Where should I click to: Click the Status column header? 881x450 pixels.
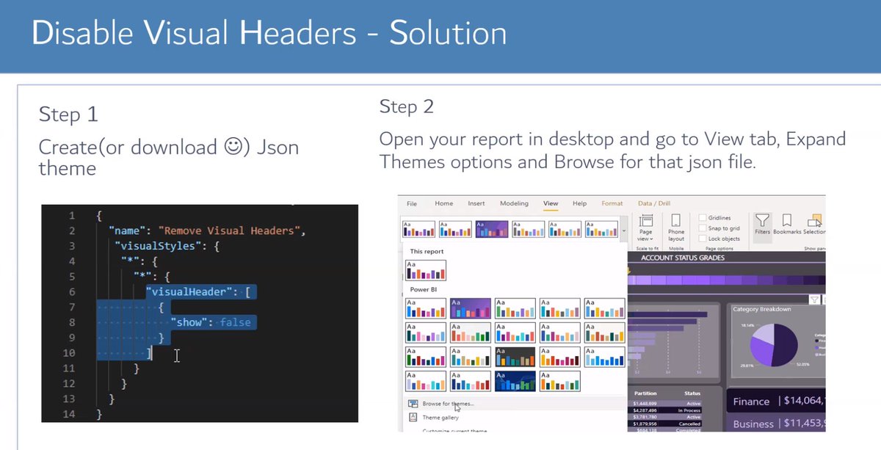(692, 393)
